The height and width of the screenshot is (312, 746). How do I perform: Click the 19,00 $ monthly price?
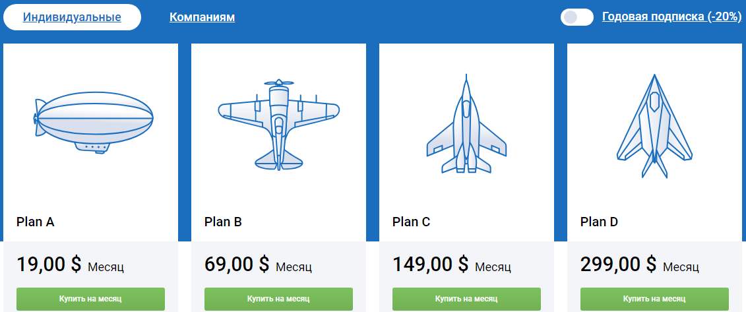pos(49,264)
